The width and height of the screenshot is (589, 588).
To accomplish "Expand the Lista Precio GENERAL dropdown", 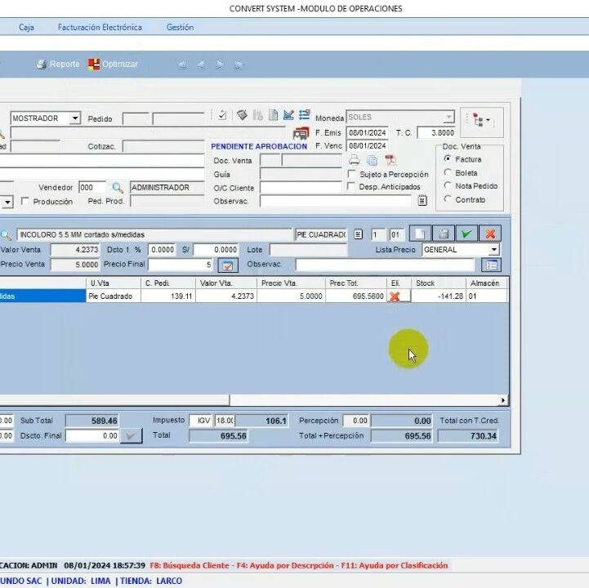I will coord(493,250).
